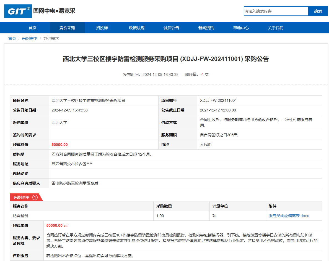Navigate to 诚信公告 section
Viewport: 329px width, 261px height.
coord(171,28)
